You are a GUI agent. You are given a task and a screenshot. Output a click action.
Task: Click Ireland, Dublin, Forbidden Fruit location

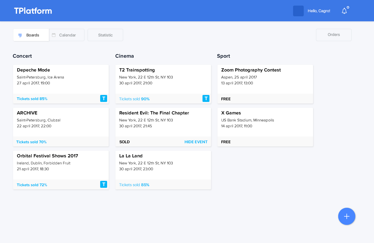[44, 163]
